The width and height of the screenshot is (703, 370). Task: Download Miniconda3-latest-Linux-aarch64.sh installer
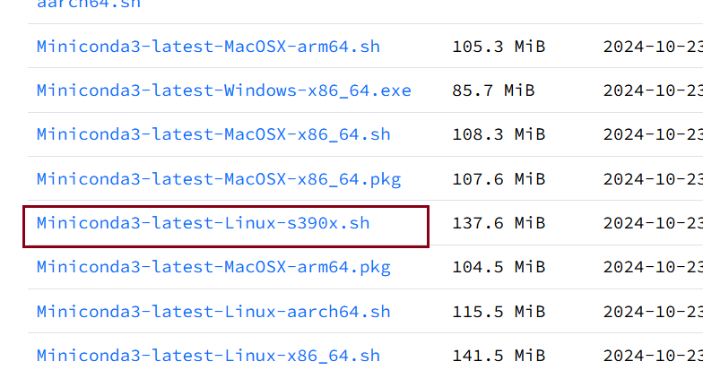point(213,312)
